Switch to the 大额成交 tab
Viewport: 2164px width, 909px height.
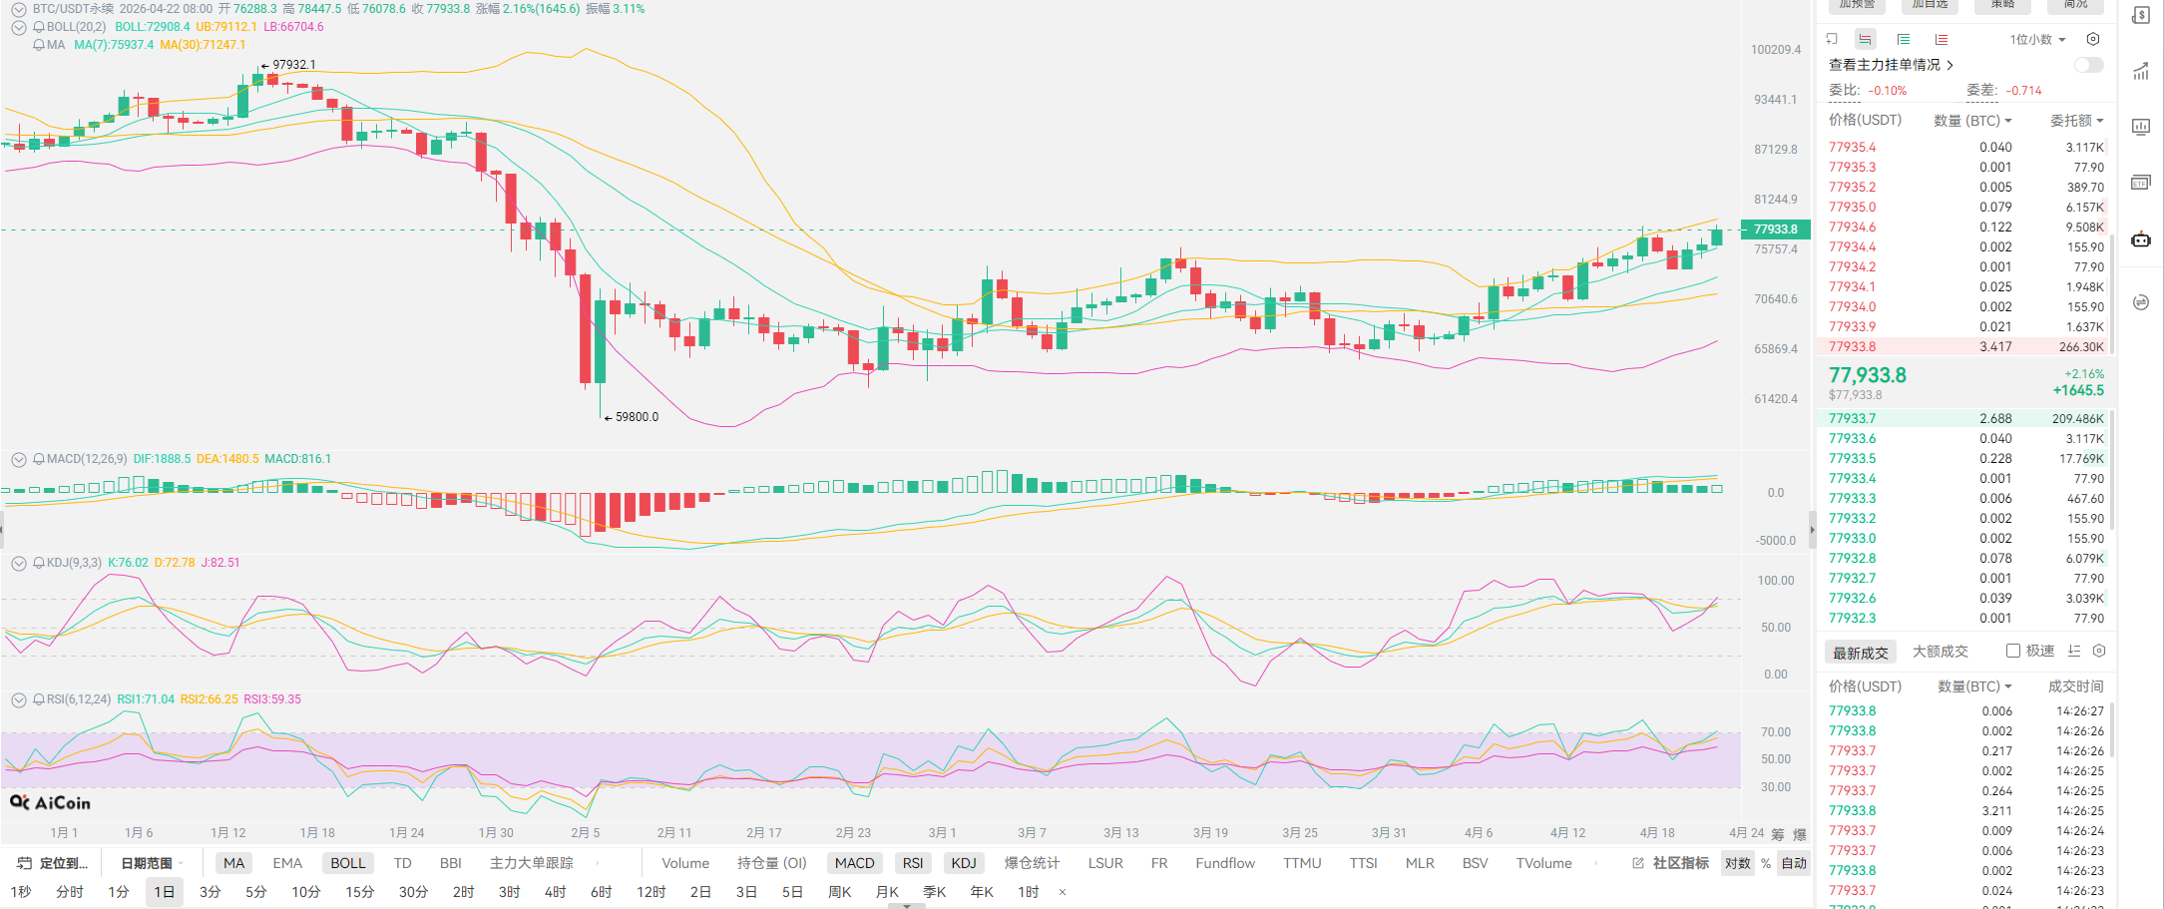tap(1940, 652)
